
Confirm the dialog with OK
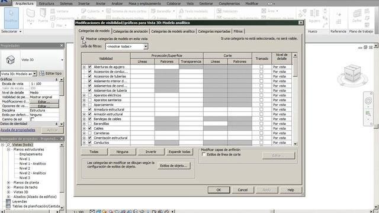coord(219,190)
